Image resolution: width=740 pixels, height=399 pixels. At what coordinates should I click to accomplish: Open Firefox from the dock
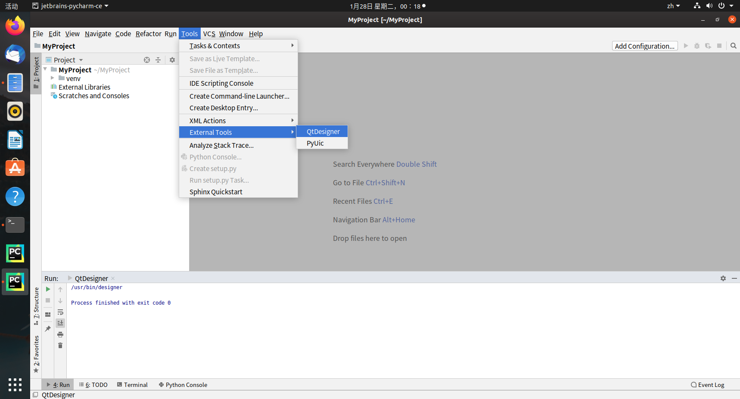[x=15, y=26]
